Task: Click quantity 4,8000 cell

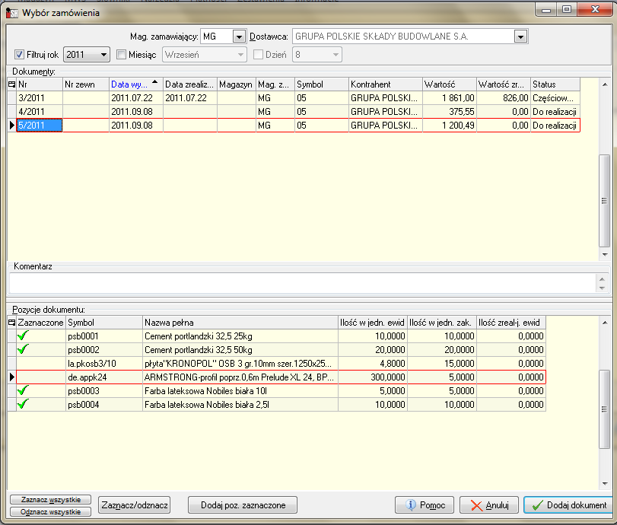Action: (373, 363)
